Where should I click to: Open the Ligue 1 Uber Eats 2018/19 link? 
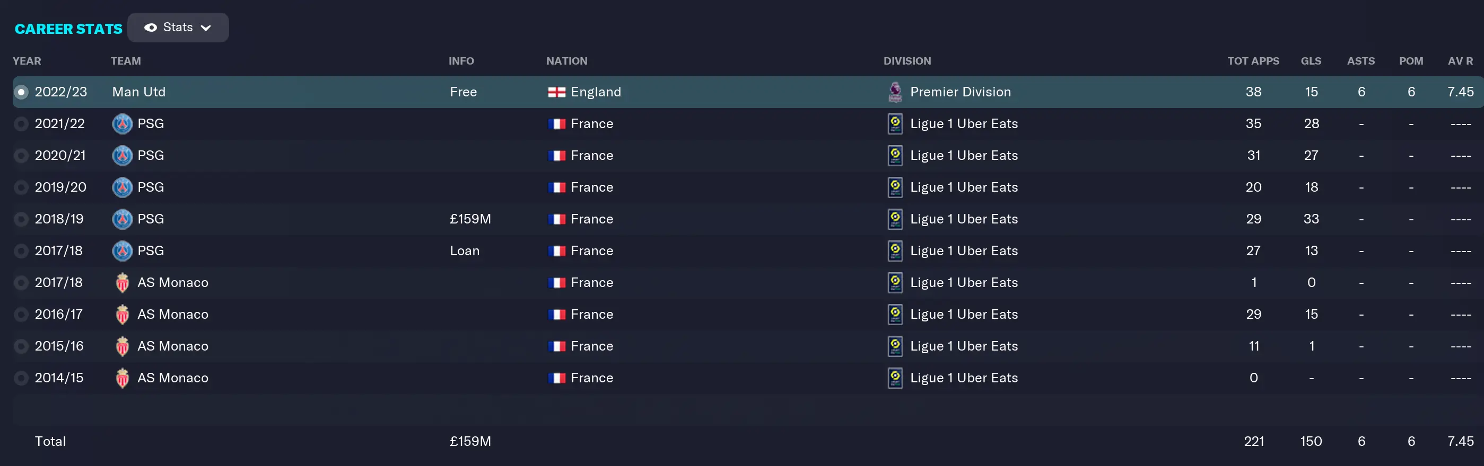tap(964, 219)
